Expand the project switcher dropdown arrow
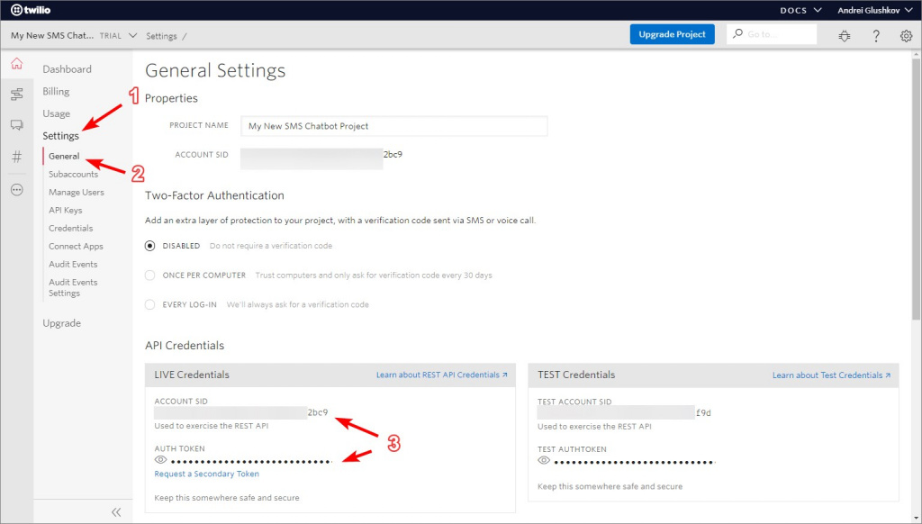 click(133, 36)
